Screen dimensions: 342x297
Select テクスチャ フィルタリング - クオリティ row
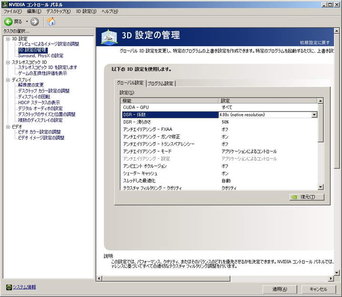tap(219, 188)
